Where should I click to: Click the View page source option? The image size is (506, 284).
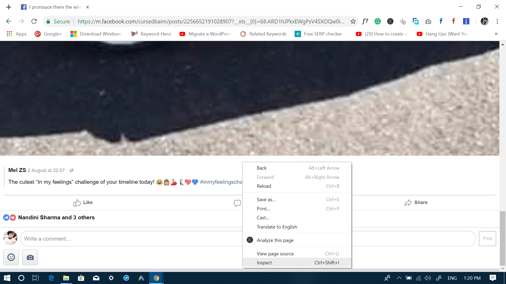[x=275, y=253]
